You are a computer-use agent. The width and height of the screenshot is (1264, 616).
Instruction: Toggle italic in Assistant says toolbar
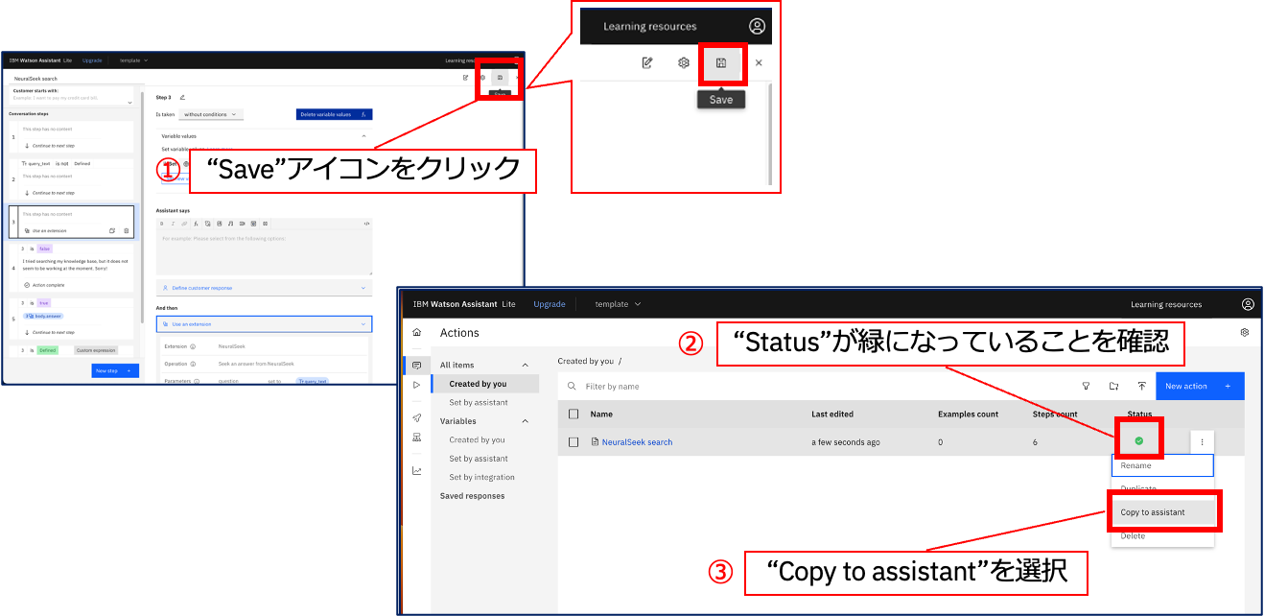pyautogui.click(x=173, y=224)
